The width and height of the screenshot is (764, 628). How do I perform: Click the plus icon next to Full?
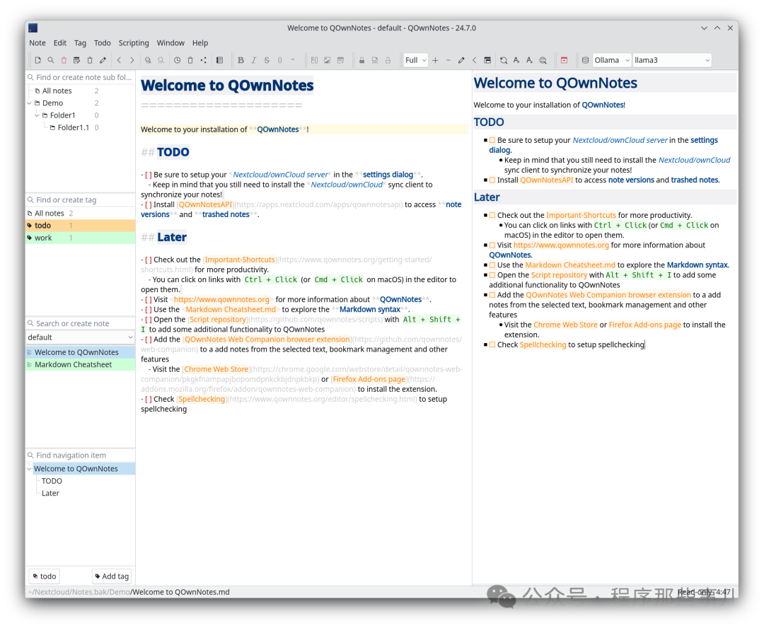[435, 60]
